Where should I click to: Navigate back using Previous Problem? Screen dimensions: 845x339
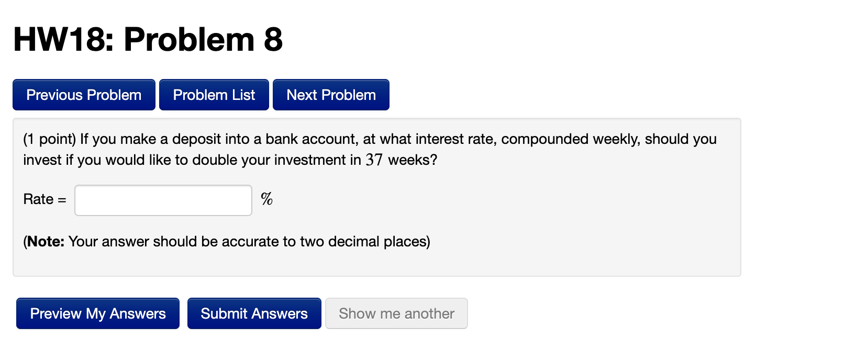pos(83,95)
